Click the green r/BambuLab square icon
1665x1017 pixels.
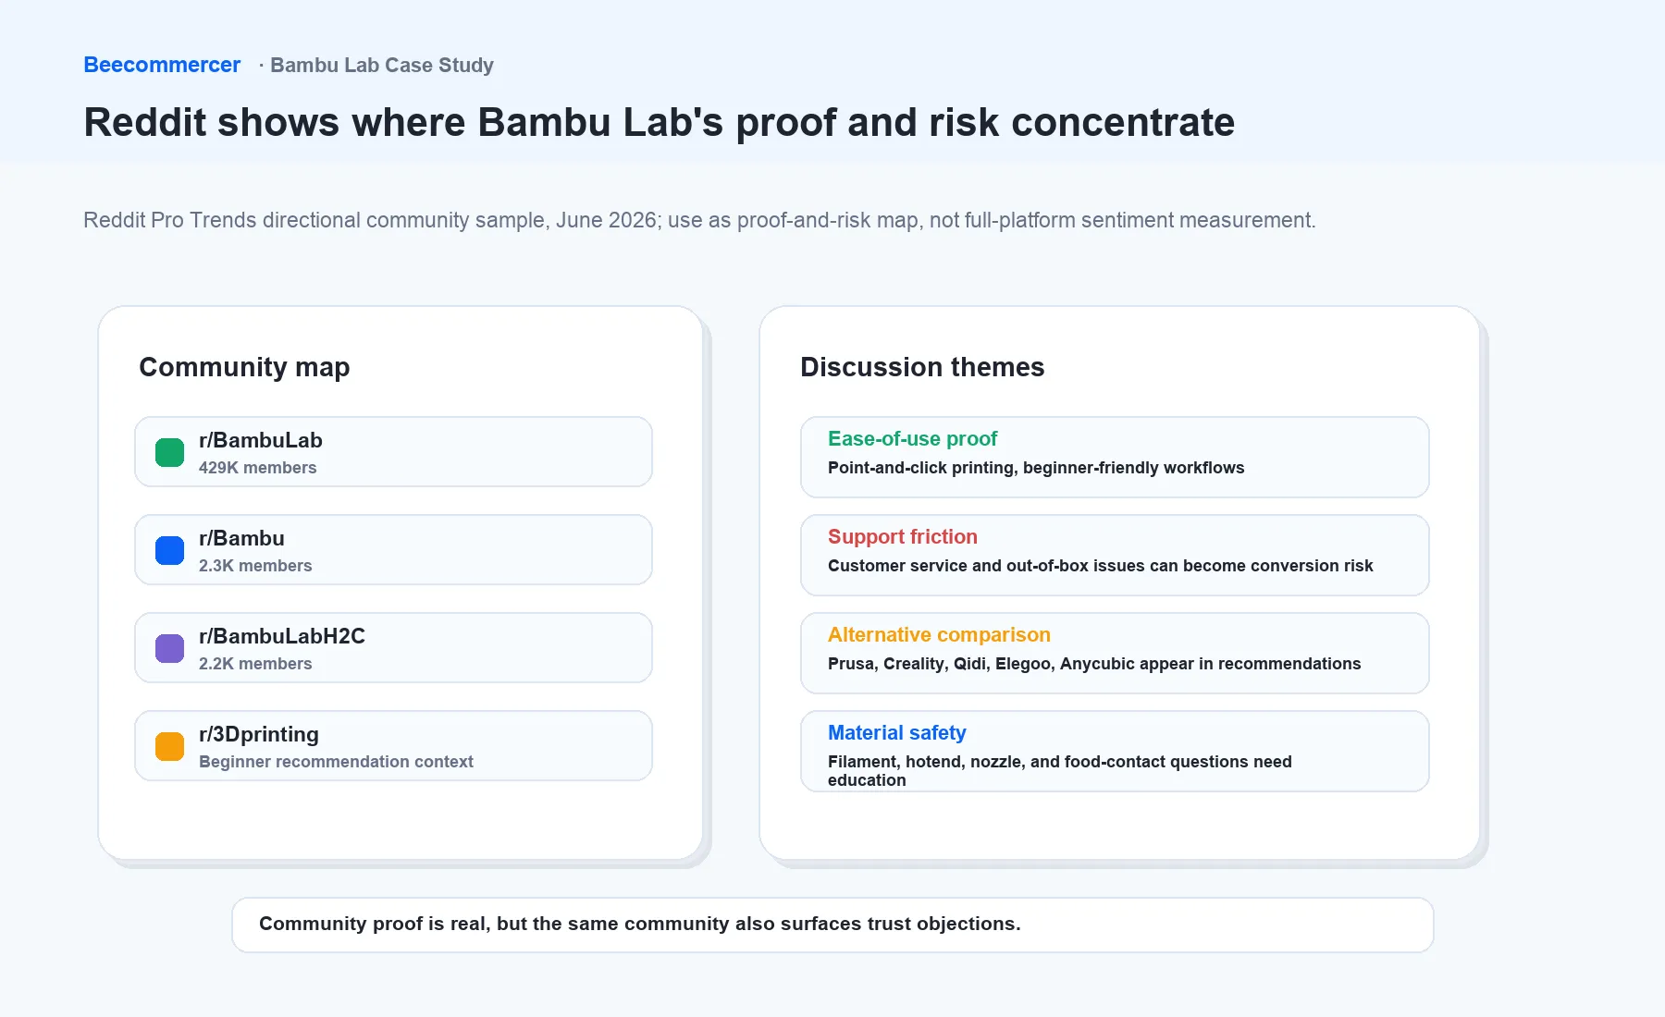click(x=169, y=452)
